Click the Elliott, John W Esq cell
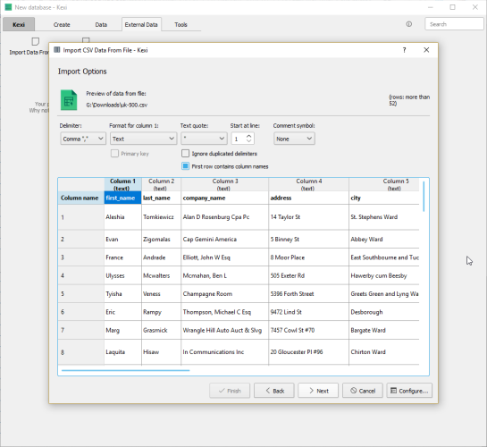Screen dimensions: 487x447 [225, 257]
